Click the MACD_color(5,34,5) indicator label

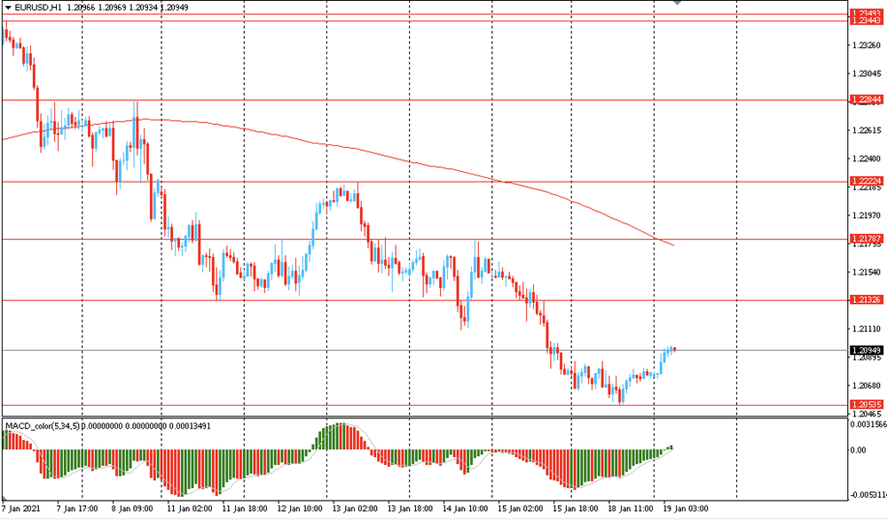(x=43, y=425)
